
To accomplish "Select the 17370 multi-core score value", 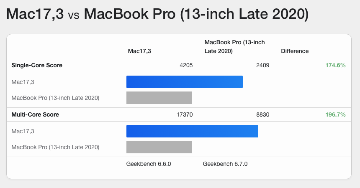I will pos(184,114).
